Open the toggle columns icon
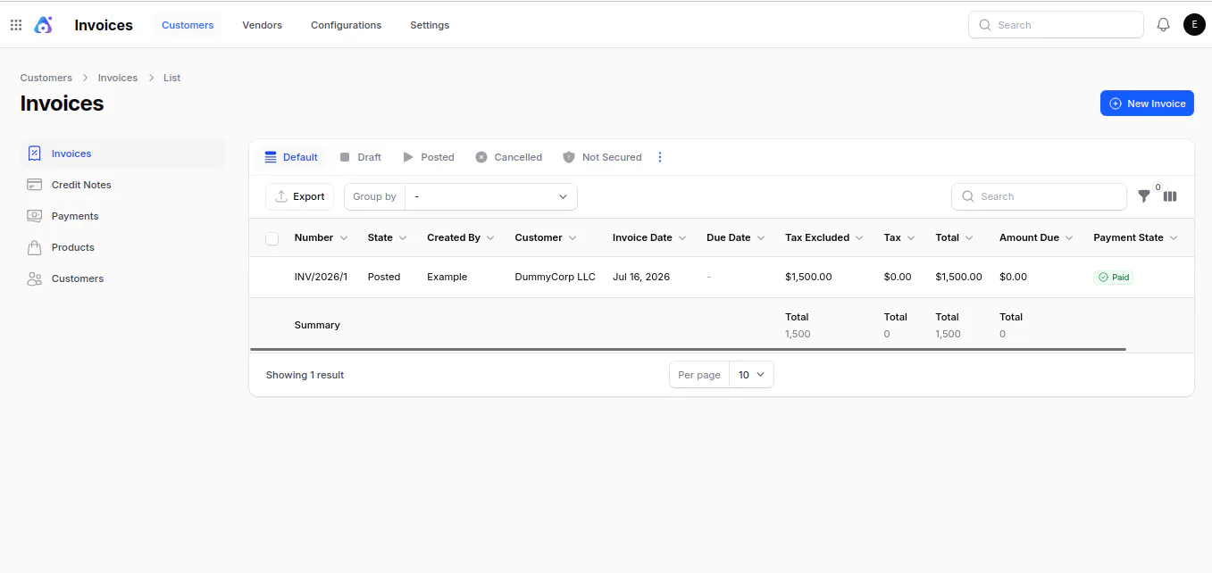The height and width of the screenshot is (573, 1212). click(x=1170, y=196)
